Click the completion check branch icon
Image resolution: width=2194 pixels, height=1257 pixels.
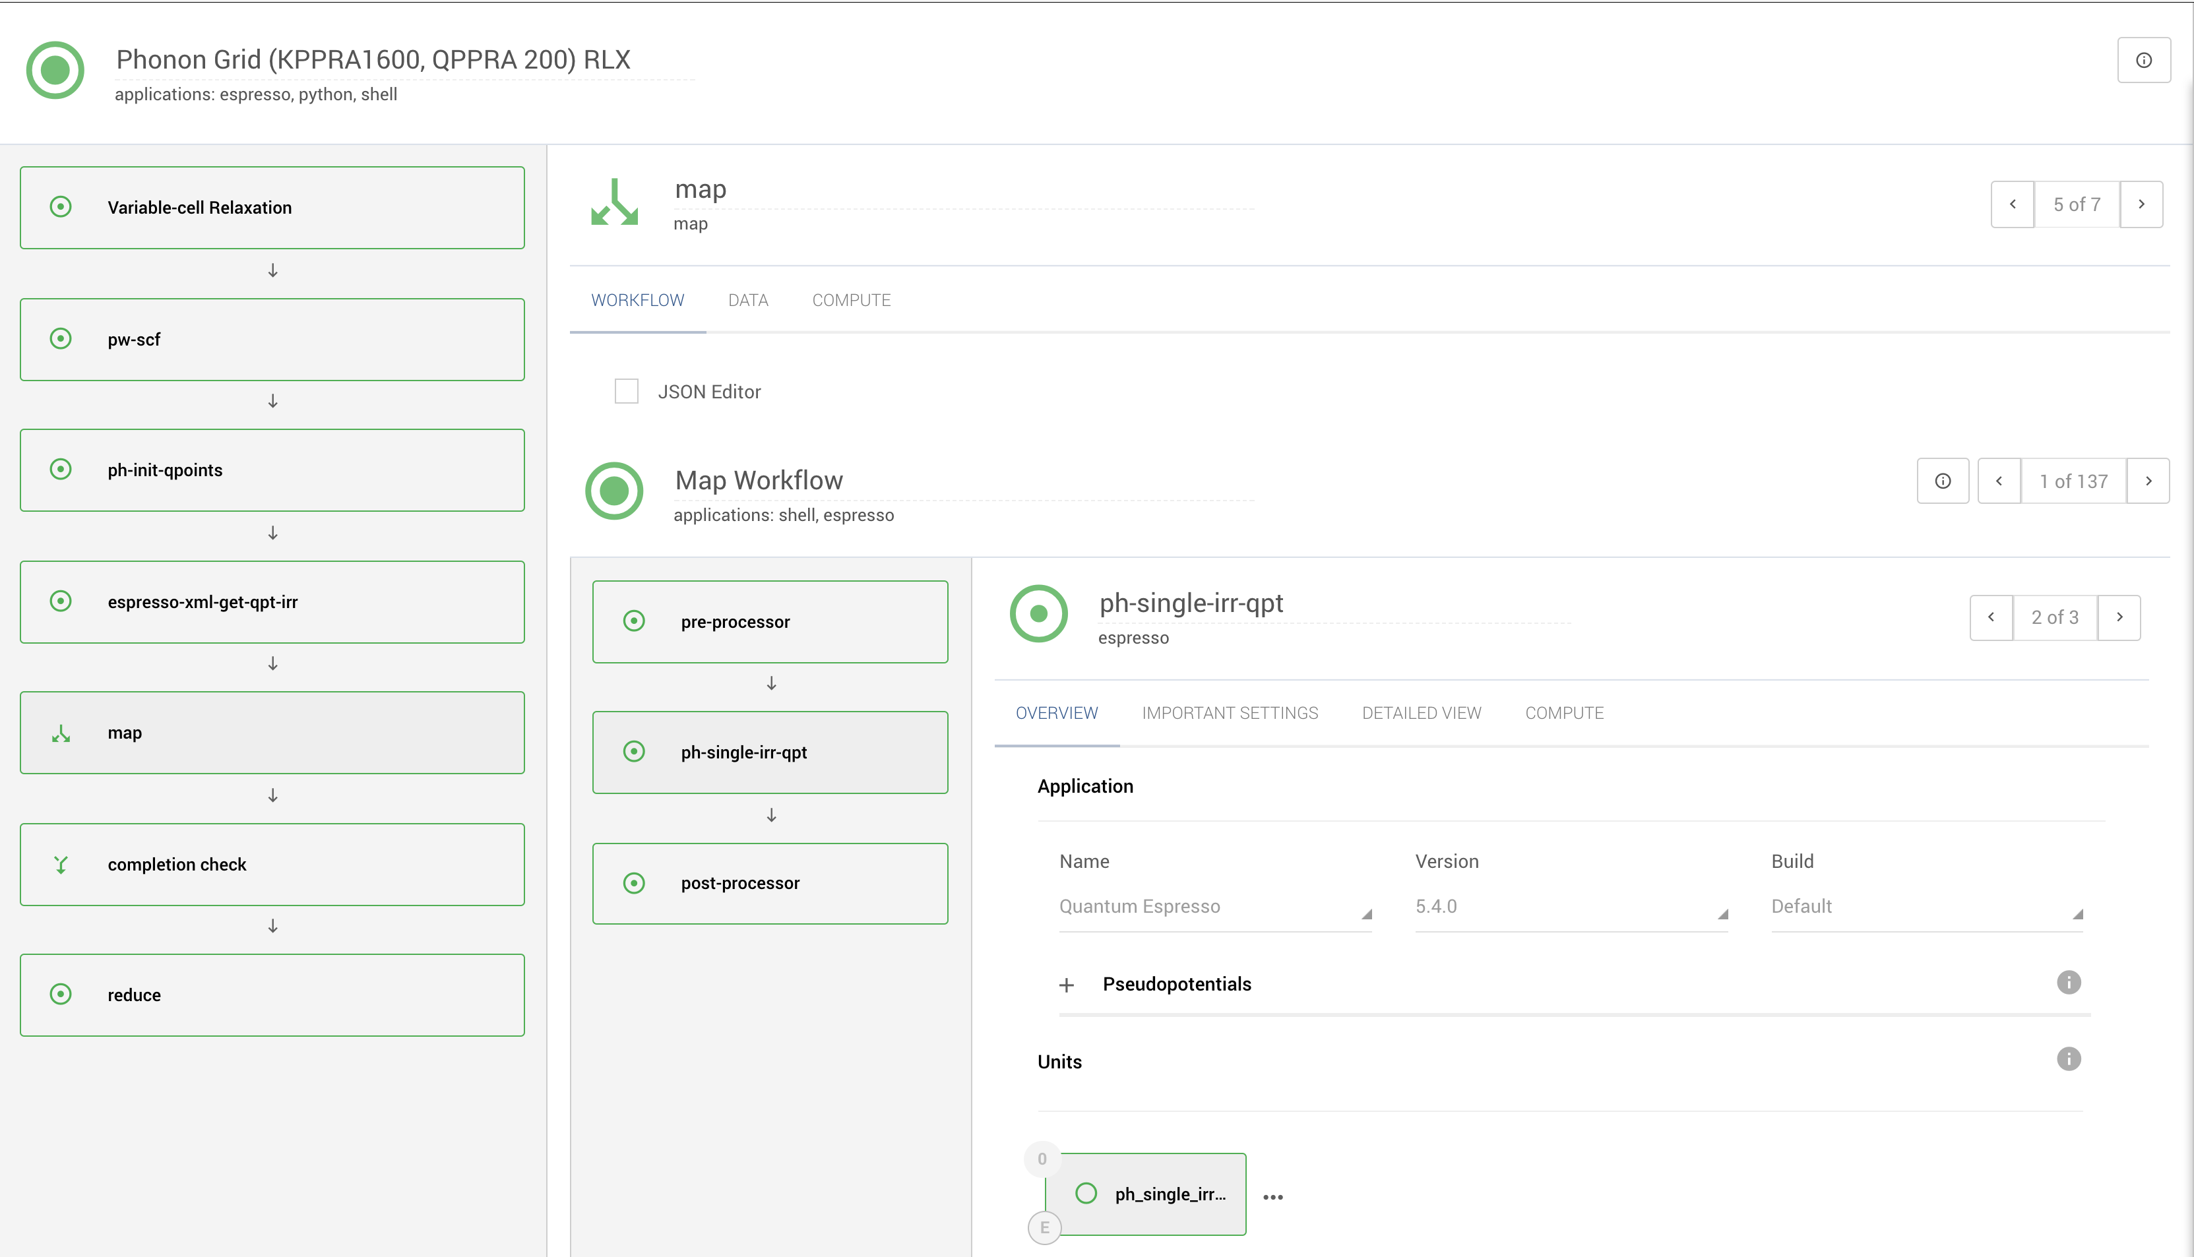click(x=61, y=865)
